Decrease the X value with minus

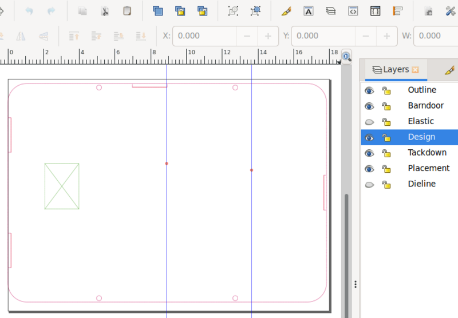click(x=247, y=36)
